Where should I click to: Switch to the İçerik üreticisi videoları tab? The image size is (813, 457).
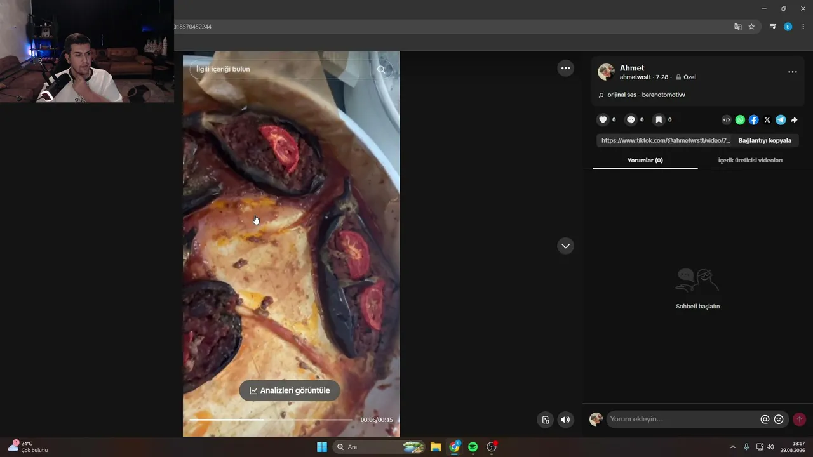750,161
